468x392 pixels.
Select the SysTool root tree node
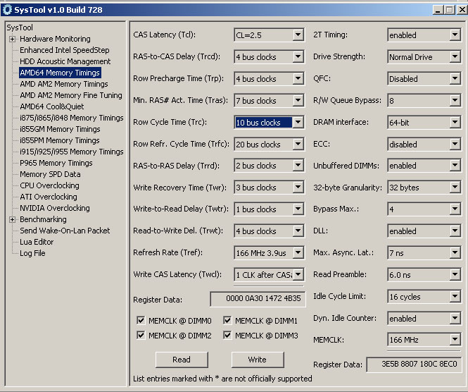[20, 27]
